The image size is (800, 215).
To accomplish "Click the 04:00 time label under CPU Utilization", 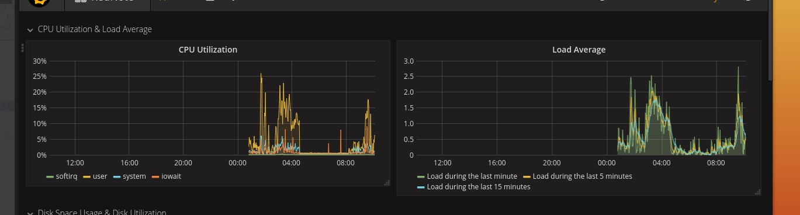I will pos(291,163).
